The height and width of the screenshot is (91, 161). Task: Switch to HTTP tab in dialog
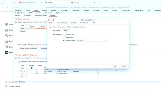94,23
